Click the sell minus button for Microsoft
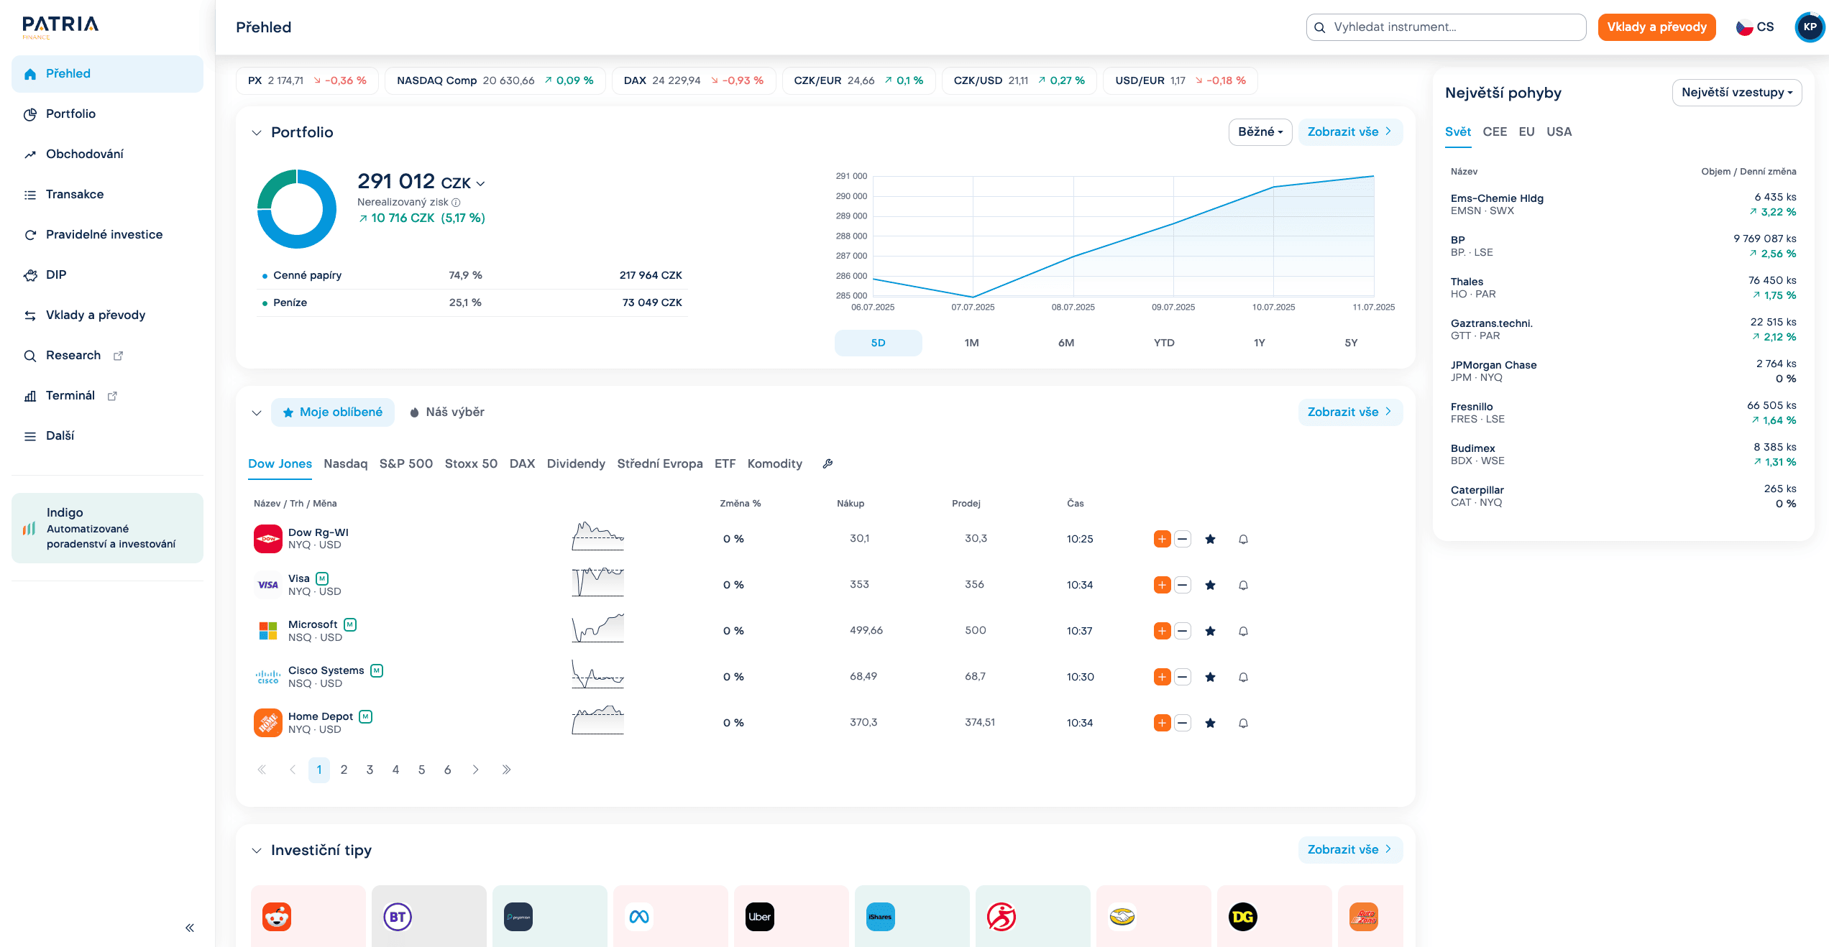This screenshot has height=947, width=1829. [1183, 631]
